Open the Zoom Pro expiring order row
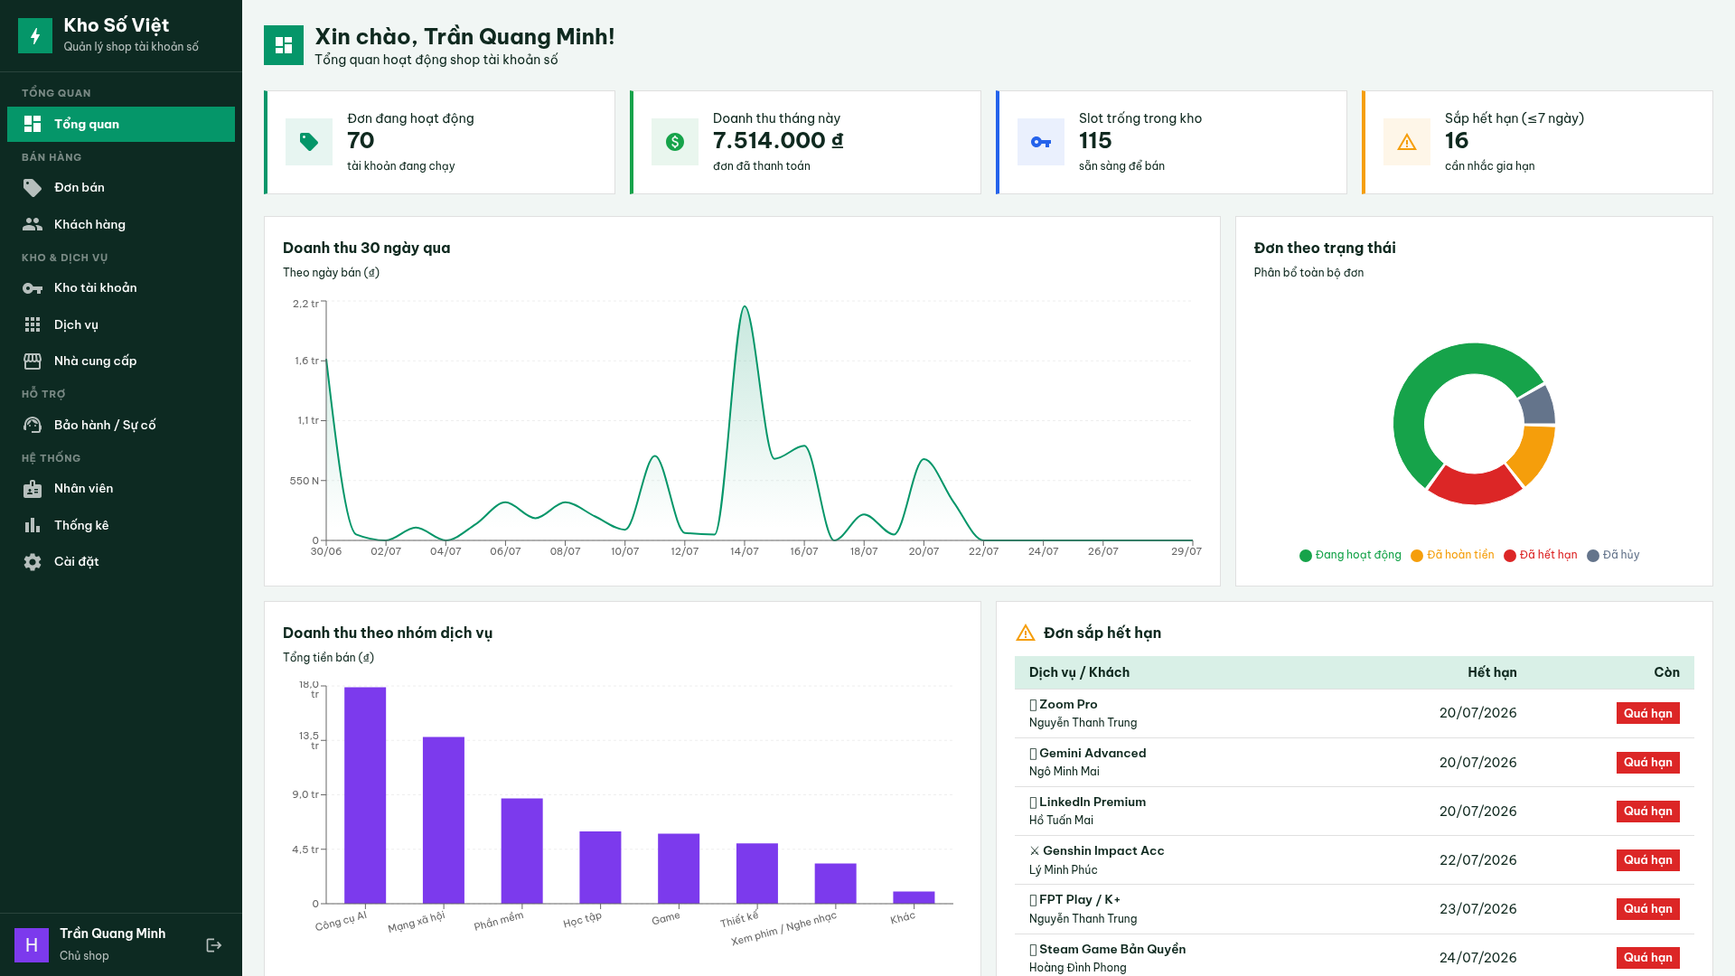This screenshot has width=1735, height=976. pyautogui.click(x=1354, y=713)
